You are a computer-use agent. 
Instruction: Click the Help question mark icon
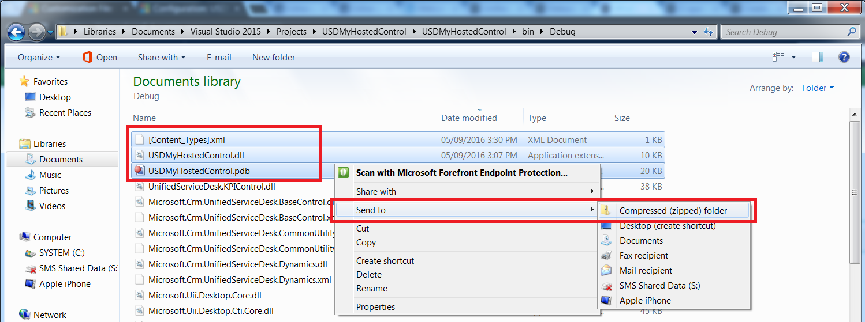coord(844,57)
